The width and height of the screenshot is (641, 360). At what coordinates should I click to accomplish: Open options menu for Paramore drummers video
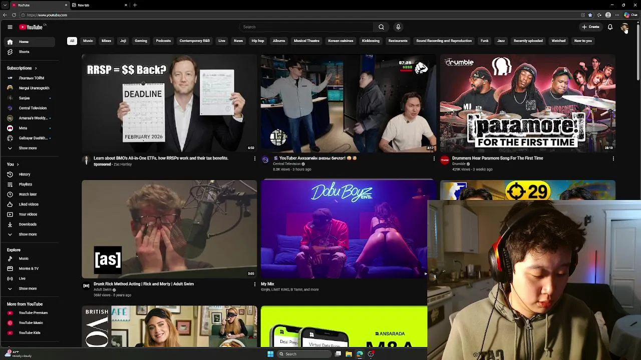[x=613, y=158]
